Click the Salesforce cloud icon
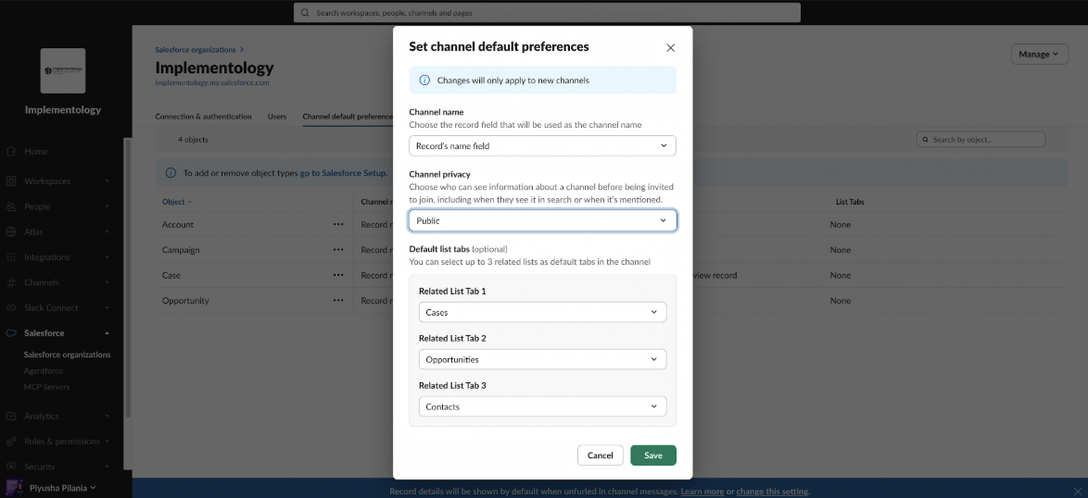The width and height of the screenshot is (1088, 498). pos(11,333)
